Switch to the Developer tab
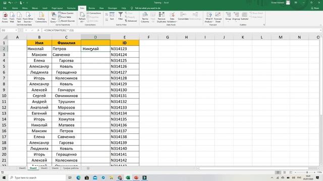 coord(113,8)
